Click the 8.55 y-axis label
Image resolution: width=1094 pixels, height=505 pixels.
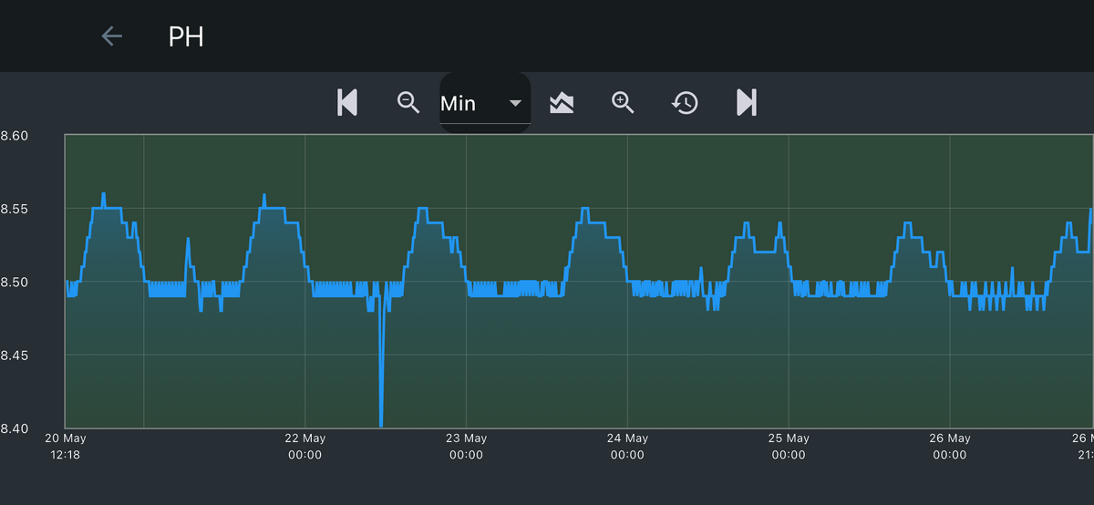pos(15,209)
